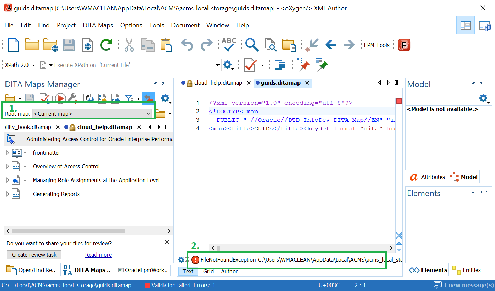This screenshot has height=291, width=495.
Task: Open the Entities tab
Action: [466, 270]
